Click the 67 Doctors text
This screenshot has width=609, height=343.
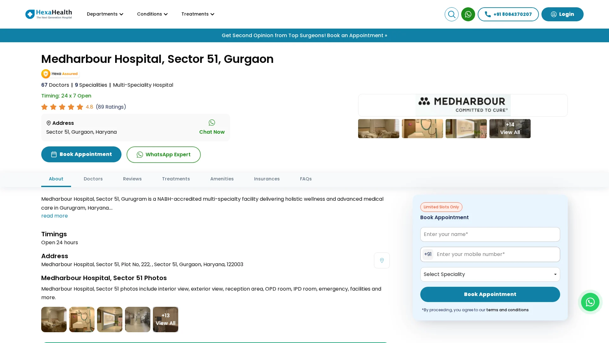tap(55, 85)
